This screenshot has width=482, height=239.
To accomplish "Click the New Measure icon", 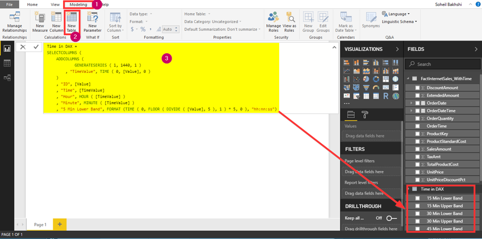I will tap(40, 22).
